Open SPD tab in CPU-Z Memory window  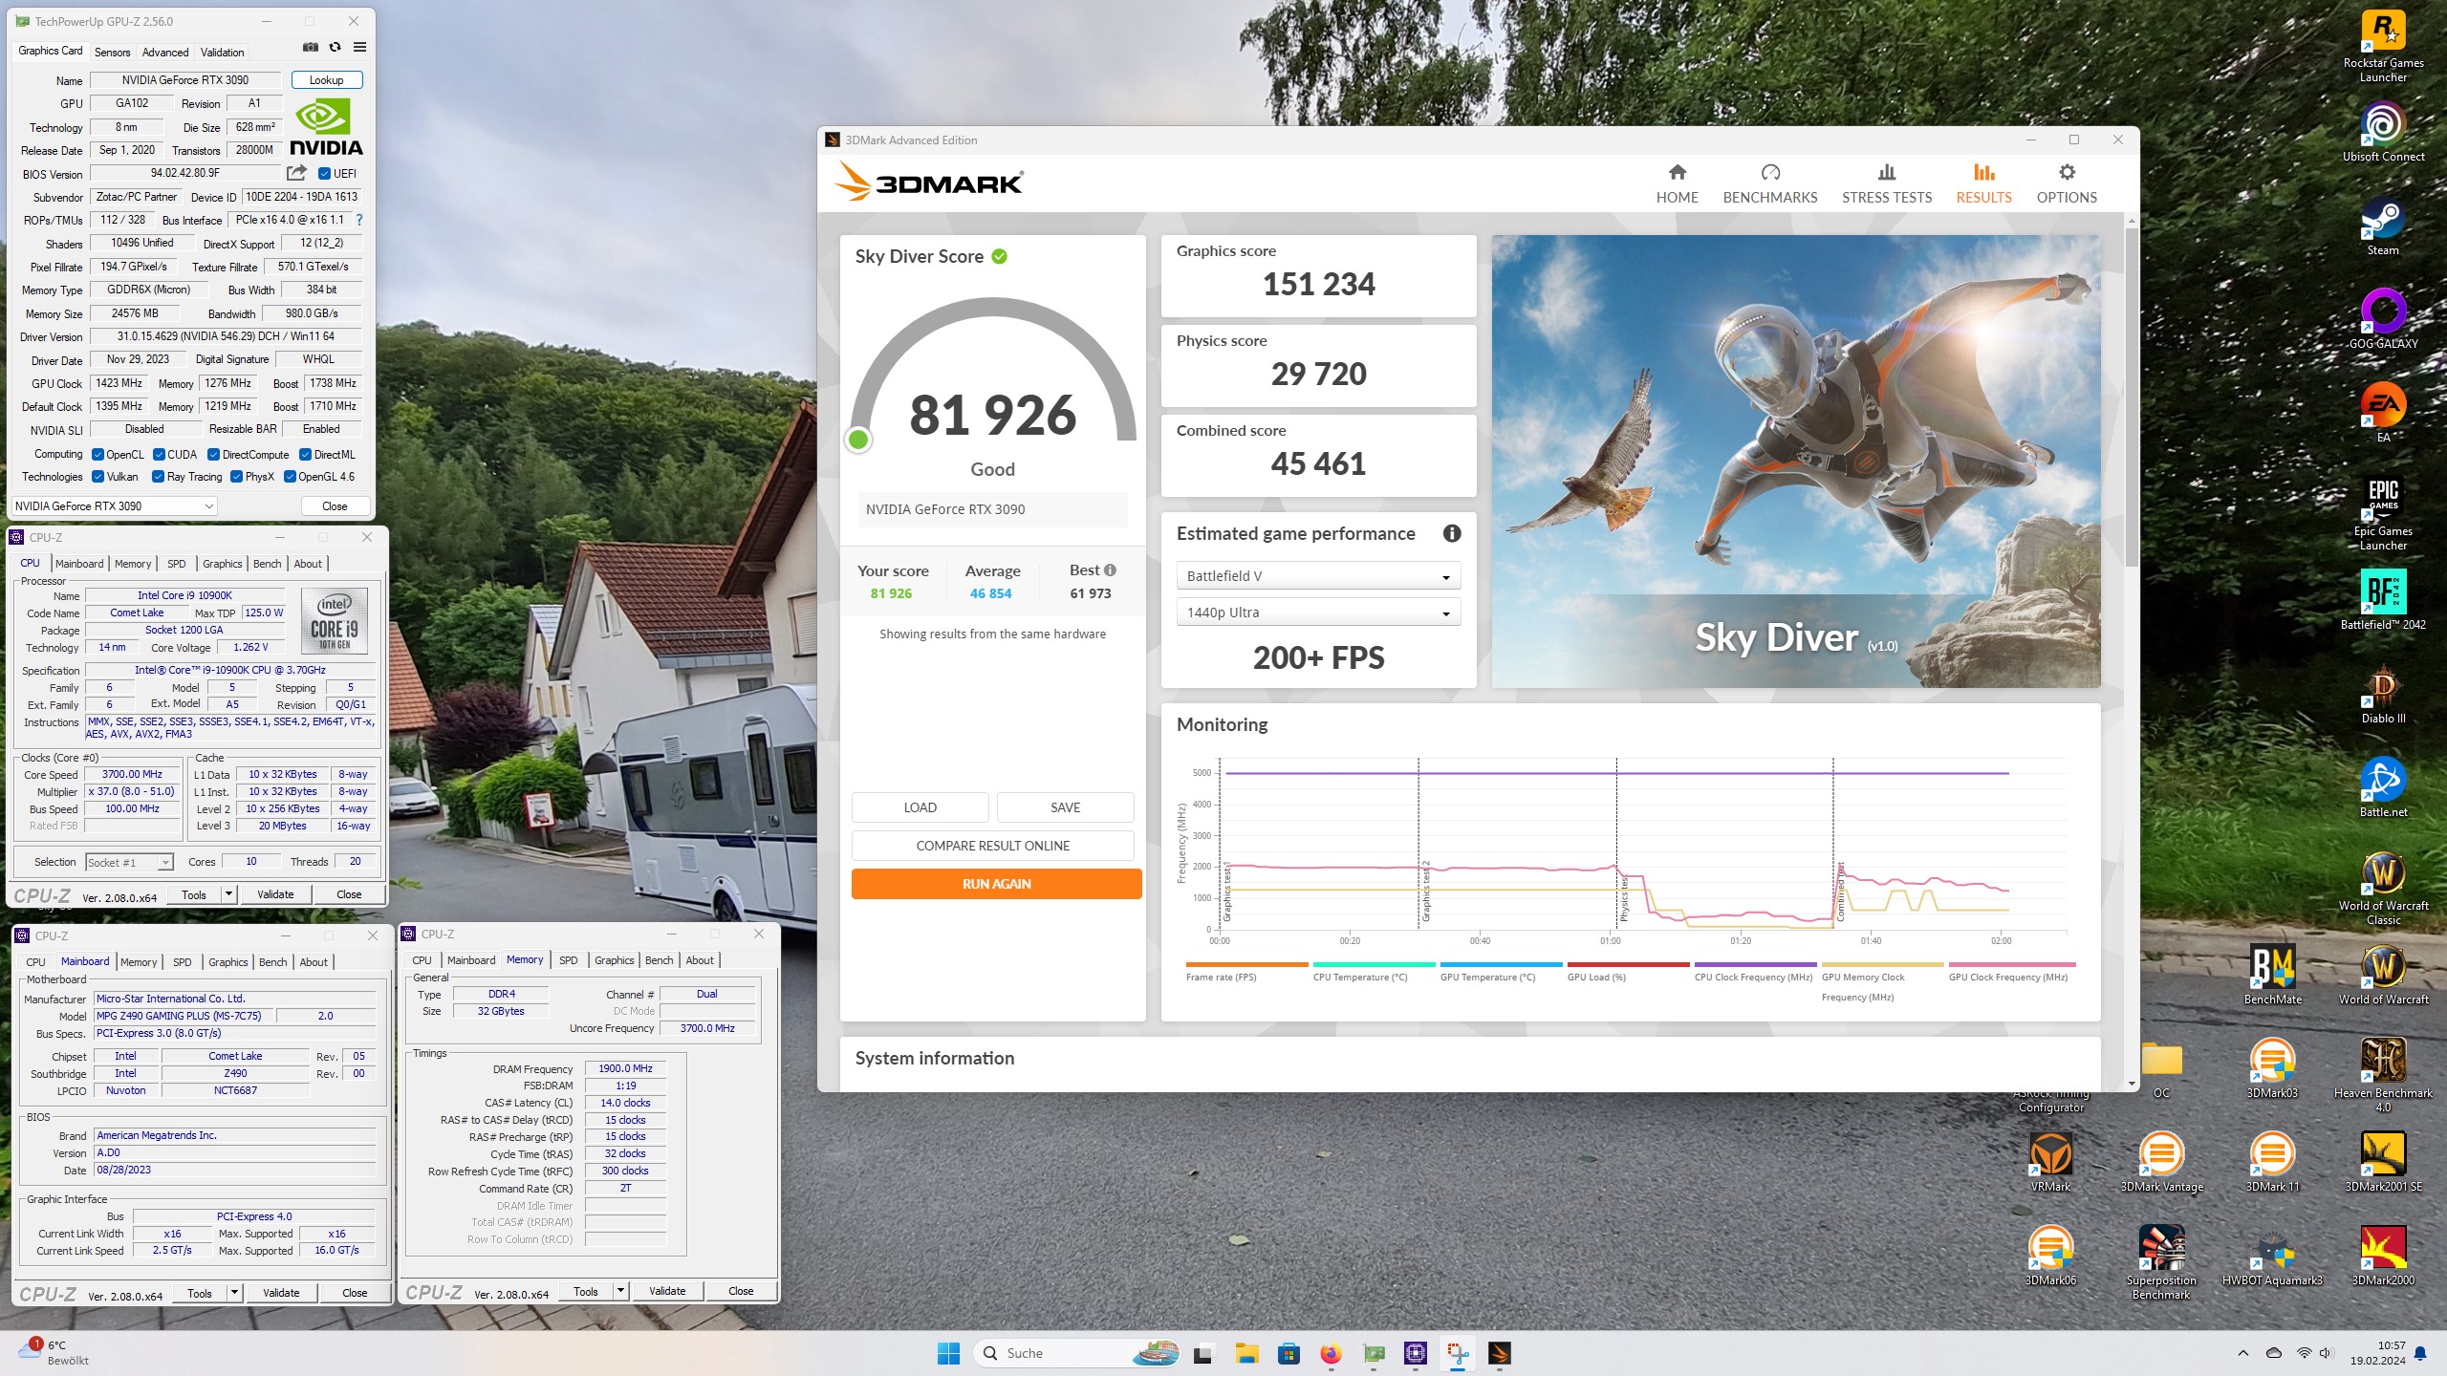coord(569,960)
